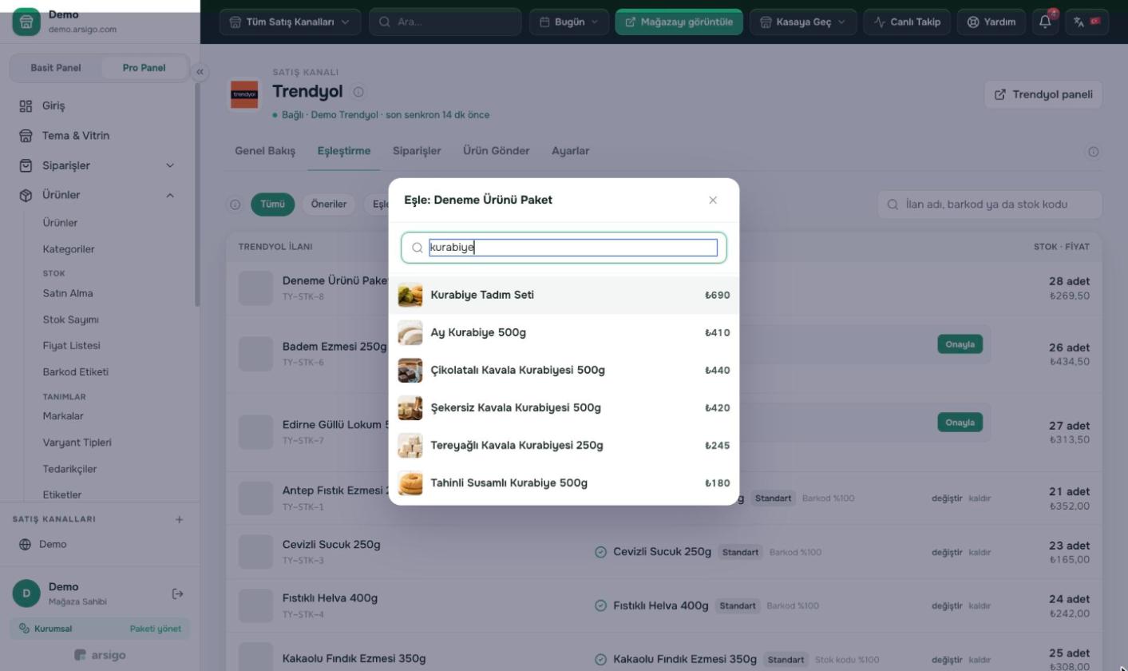Click değiştir for Cevizli Sucuk 250g
The width and height of the screenshot is (1128, 671).
[947, 552]
